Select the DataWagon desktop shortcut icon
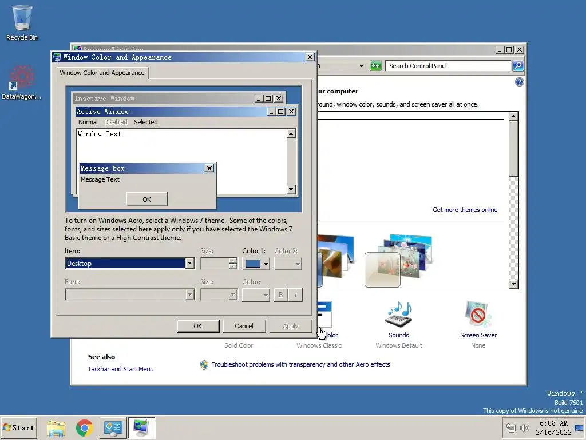 tap(22, 82)
